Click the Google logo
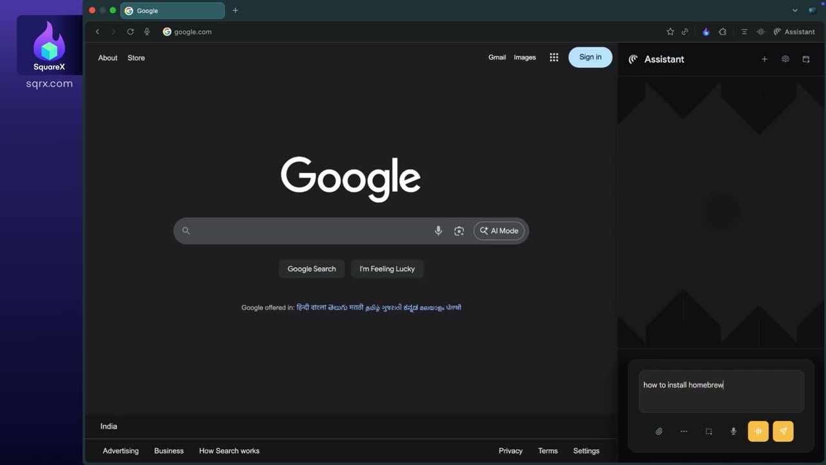This screenshot has width=826, height=465. tap(350, 179)
